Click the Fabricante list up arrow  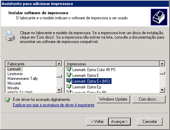pyautogui.click(x=59, y=64)
